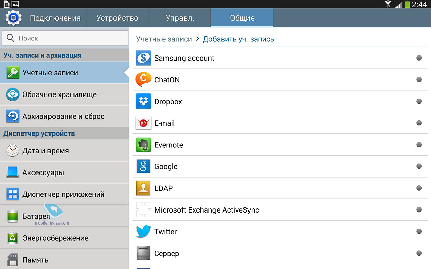Select the LDAP radio dot
Image resolution: width=431 pixels, height=269 pixels.
click(x=419, y=188)
